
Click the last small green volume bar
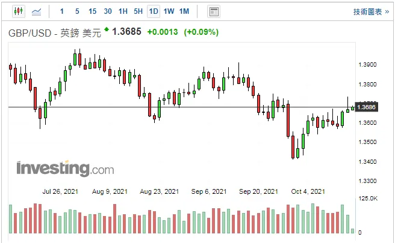tap(352, 231)
